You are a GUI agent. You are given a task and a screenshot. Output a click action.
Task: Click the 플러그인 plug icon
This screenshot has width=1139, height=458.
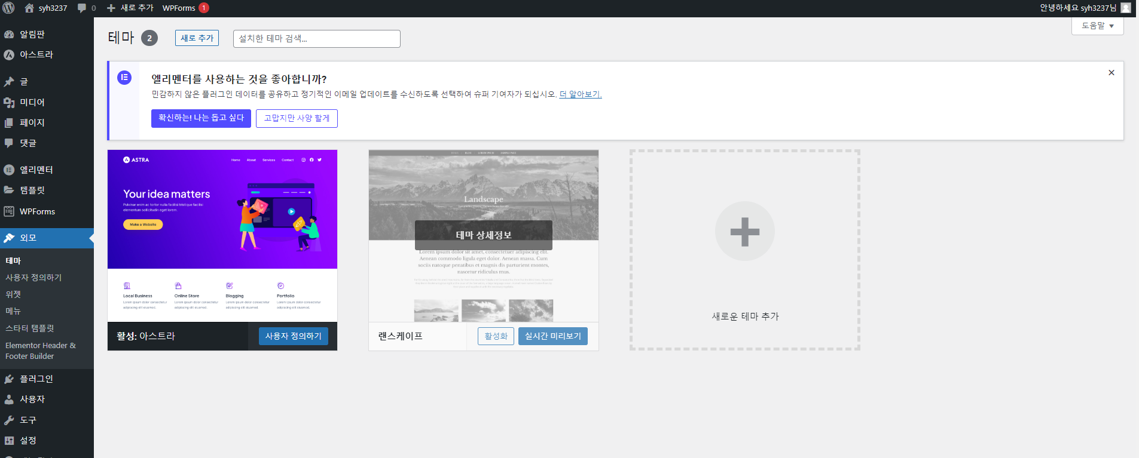[9, 379]
